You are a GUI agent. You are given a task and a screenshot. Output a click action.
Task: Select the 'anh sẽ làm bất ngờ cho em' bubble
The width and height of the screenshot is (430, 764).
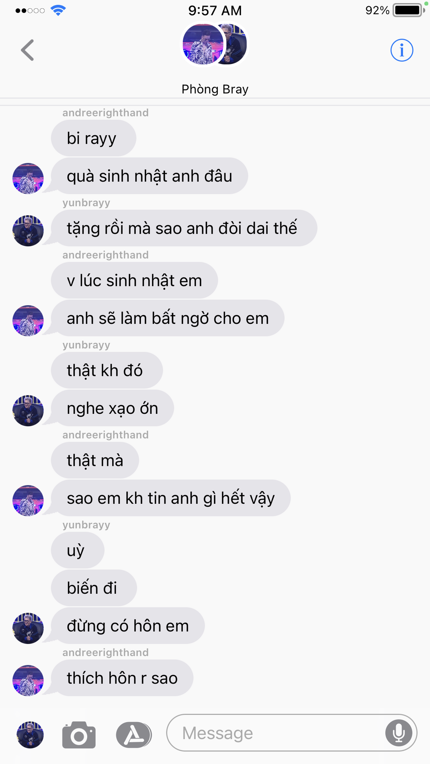coord(168,318)
